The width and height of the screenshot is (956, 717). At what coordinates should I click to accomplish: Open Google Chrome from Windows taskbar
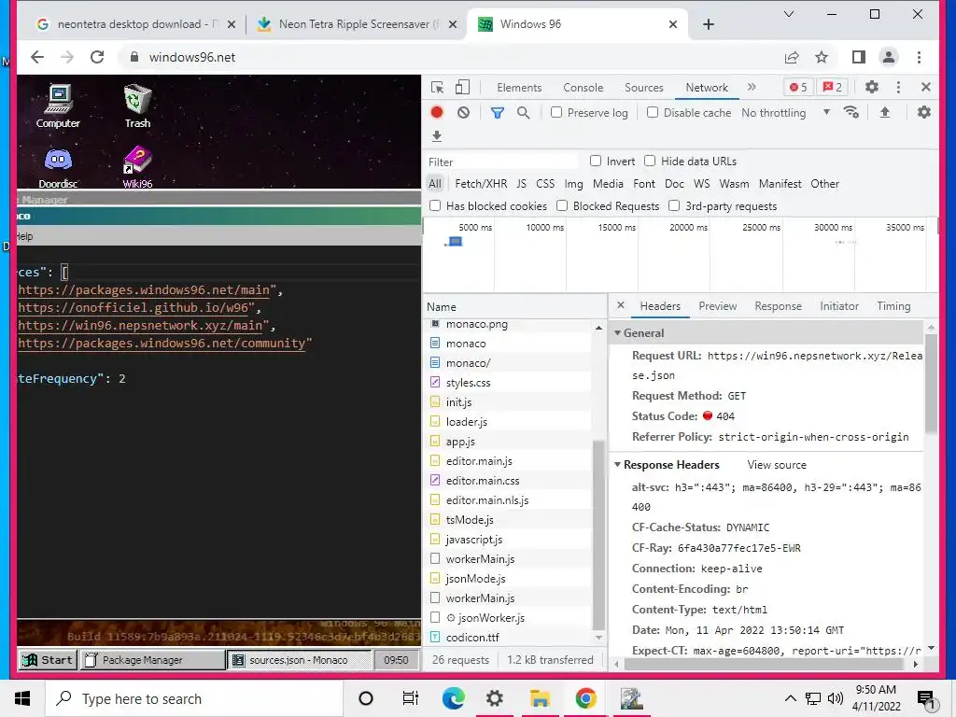(x=585, y=698)
